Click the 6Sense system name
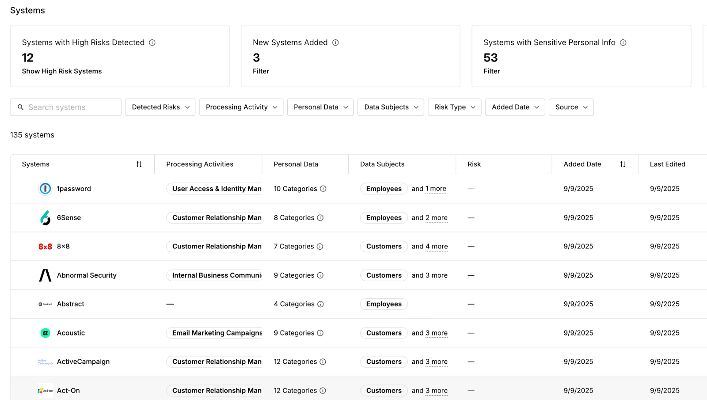This screenshot has height=400, width=707. (x=69, y=217)
